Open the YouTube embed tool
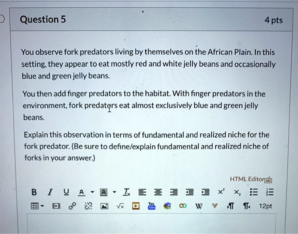Viewport: 298px width, 234px height. (x=152, y=206)
